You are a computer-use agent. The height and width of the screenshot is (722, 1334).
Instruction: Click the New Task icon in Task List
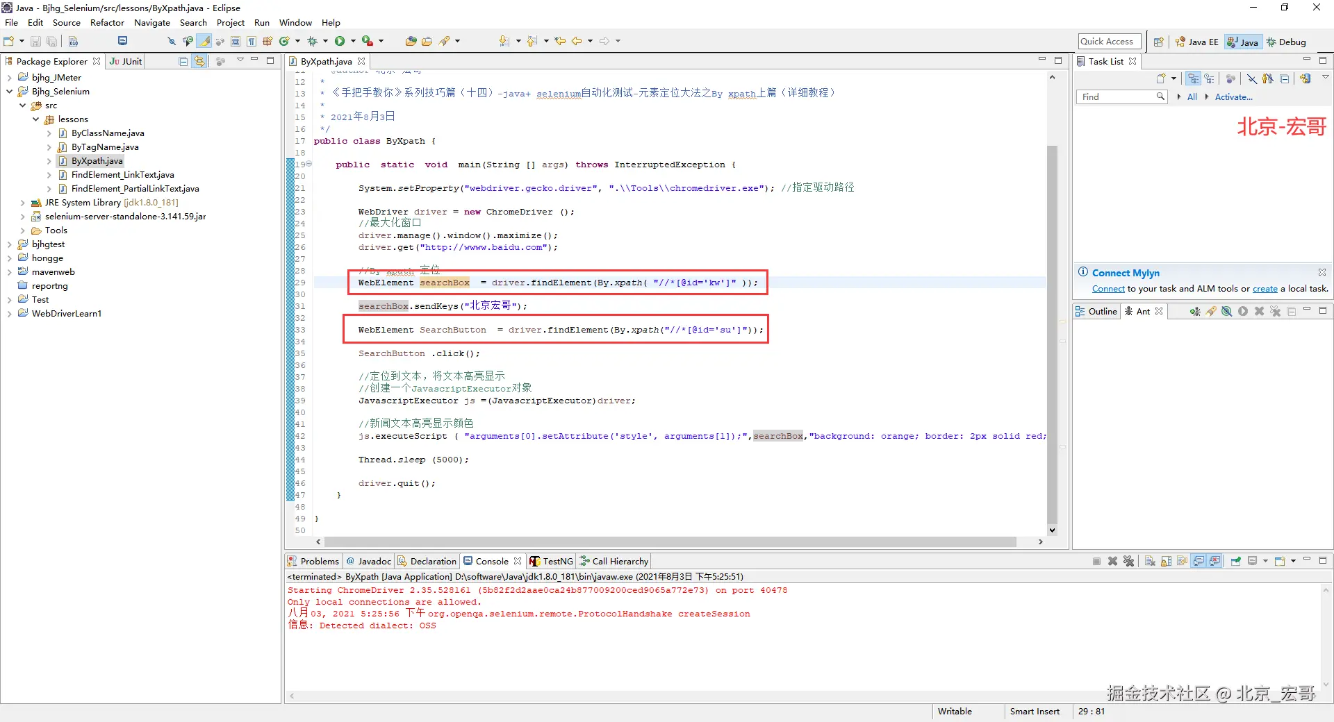(x=1161, y=78)
